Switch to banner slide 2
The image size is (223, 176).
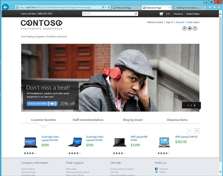tap(191, 105)
